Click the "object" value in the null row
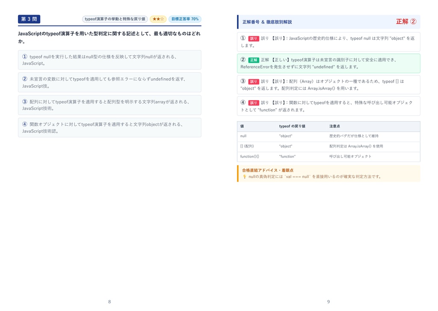Screen dimensions: 438x311 point(285,136)
